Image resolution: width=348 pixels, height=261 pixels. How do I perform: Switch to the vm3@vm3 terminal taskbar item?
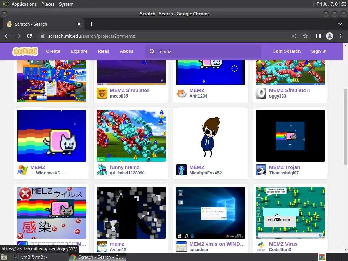(x=31, y=257)
